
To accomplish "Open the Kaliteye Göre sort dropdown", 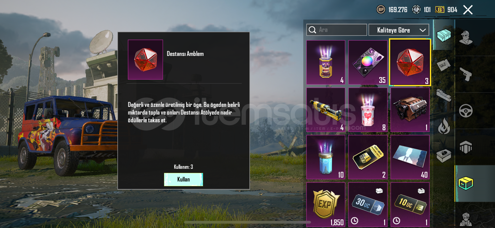I will [399, 30].
